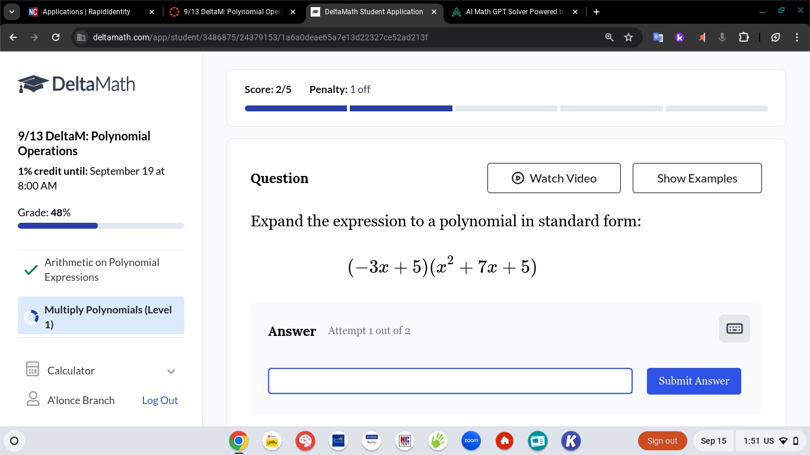Click the answer input field
The width and height of the screenshot is (810, 455).
(x=450, y=381)
